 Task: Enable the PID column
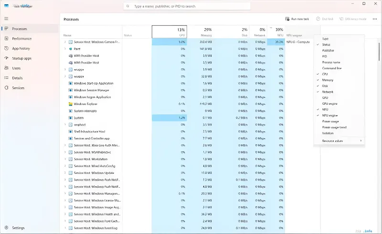point(339,56)
